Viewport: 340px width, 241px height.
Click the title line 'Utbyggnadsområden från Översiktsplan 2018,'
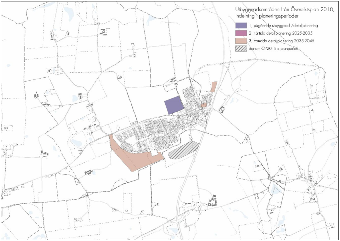coord(285,10)
